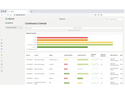Click the HR object cell

point(50,83)
